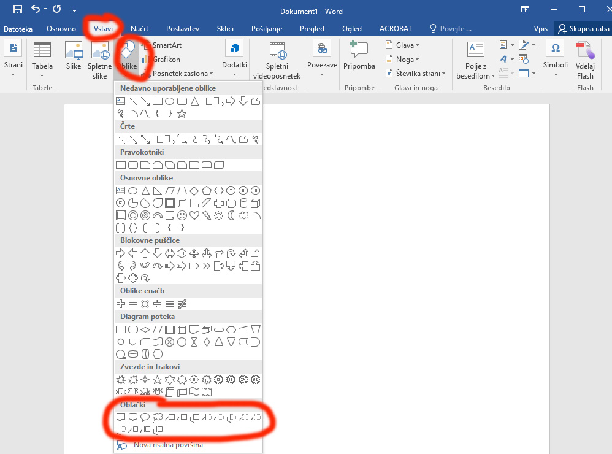
Task: Open the Postavitev tab
Action: point(183,28)
